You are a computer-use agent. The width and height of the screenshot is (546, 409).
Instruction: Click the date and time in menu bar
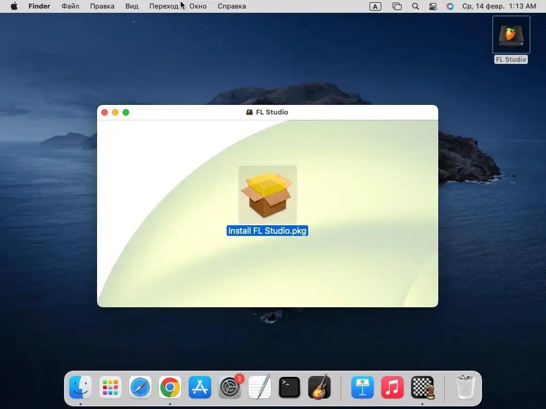(499, 6)
